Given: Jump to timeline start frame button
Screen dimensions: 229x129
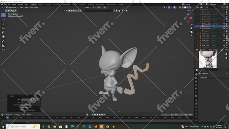Looking at the screenshot, I should point(93,115).
